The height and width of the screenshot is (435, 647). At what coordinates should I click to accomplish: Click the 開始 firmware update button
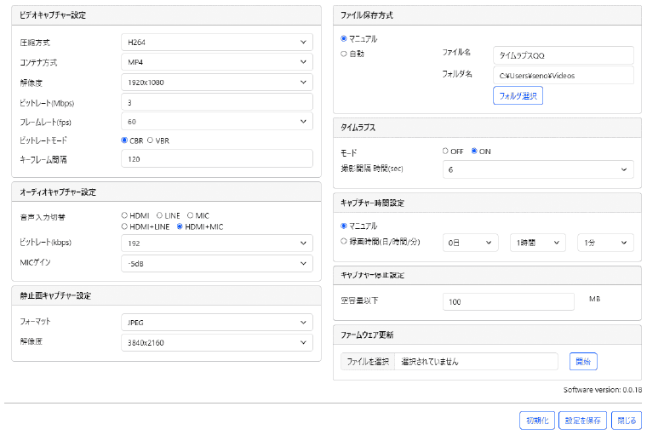pos(583,362)
